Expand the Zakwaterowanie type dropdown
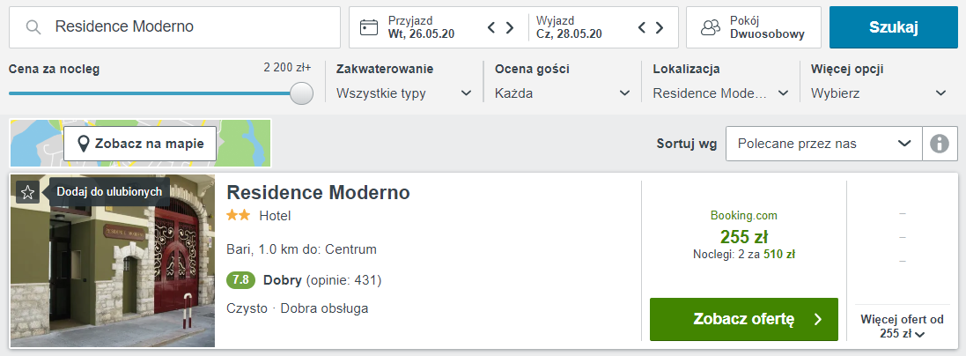Image resolution: width=966 pixels, height=356 pixels. pos(404,93)
